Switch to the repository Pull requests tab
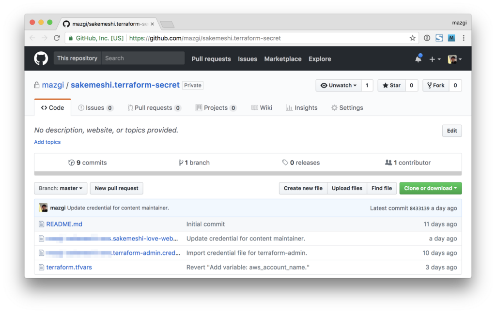Viewport: 496px width, 313px height. point(154,108)
